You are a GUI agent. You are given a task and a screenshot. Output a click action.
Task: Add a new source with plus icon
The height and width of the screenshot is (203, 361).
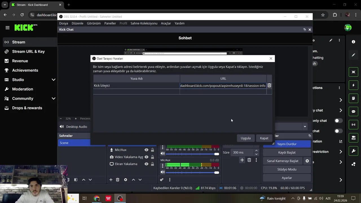[111, 180]
